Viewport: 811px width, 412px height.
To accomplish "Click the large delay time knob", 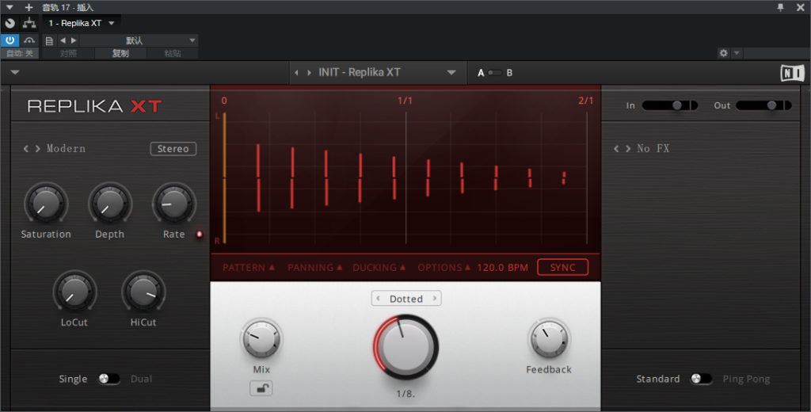I will click(x=405, y=347).
